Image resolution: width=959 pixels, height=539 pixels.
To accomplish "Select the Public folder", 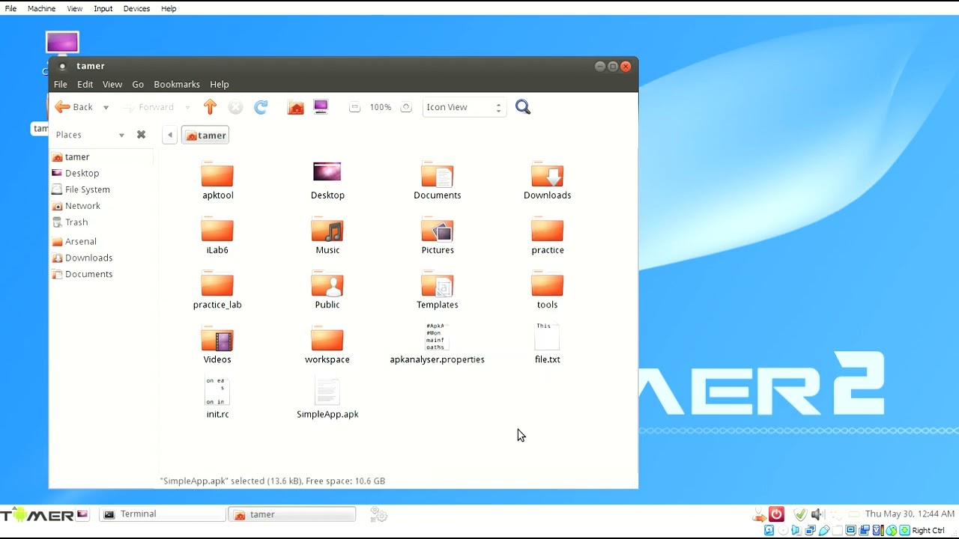I will click(327, 284).
